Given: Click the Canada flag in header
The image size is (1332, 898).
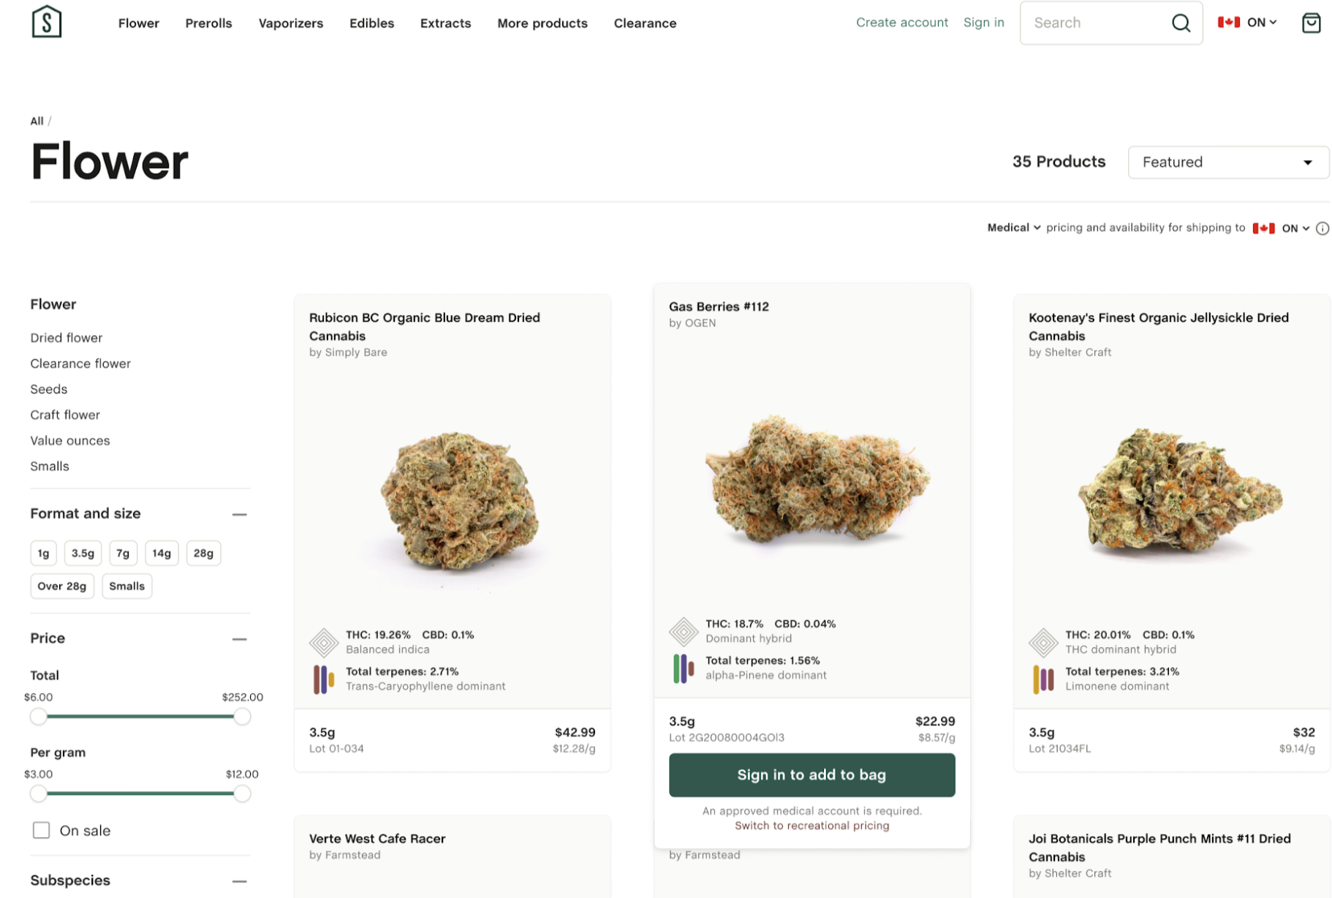Looking at the screenshot, I should [x=1227, y=22].
